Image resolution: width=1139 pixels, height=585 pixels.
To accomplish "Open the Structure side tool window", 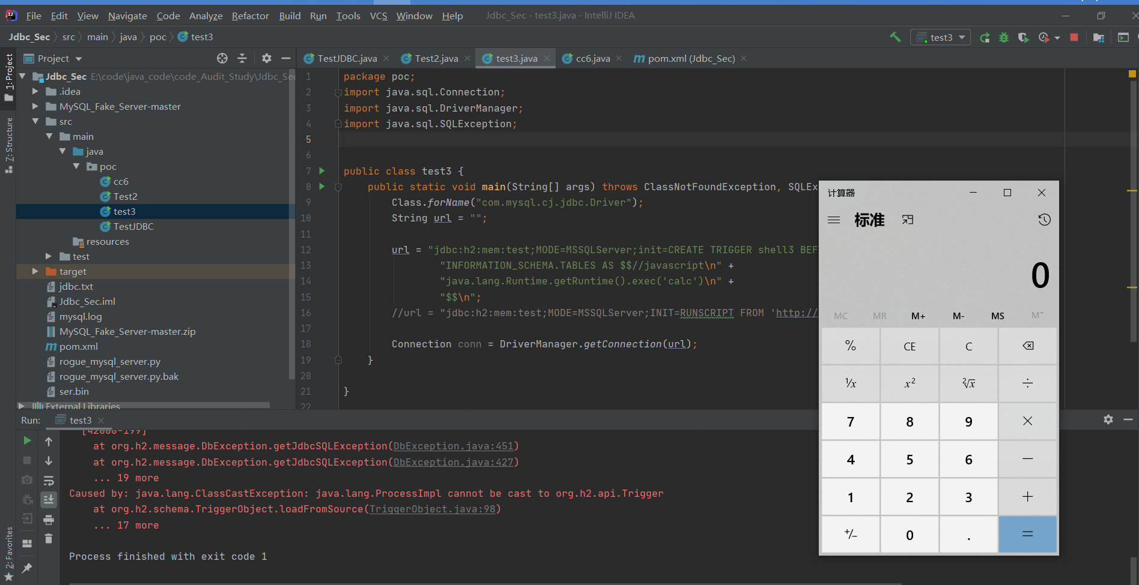I will tap(9, 144).
